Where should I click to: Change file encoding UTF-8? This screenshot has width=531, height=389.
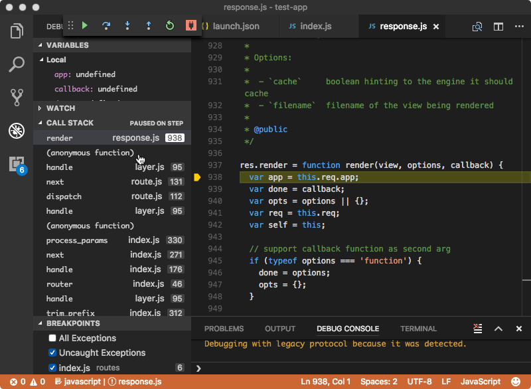point(419,382)
